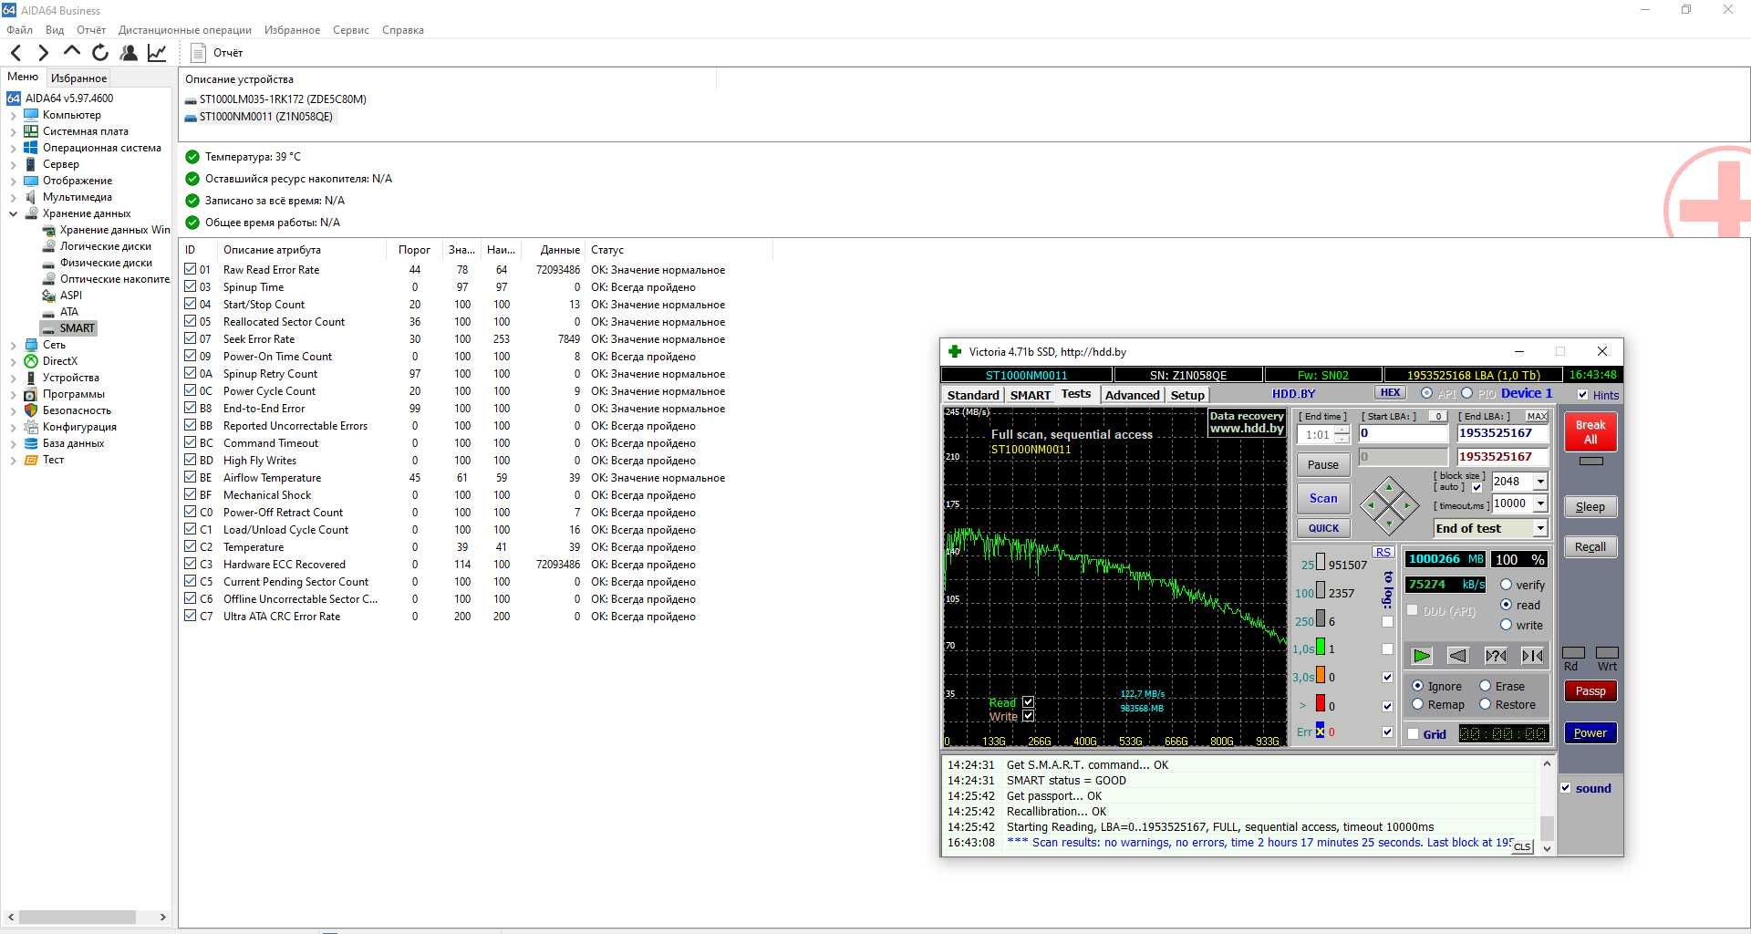Image resolution: width=1751 pixels, height=934 pixels.
Task: Toggle the block size auto checkbox
Action: [x=1476, y=488]
